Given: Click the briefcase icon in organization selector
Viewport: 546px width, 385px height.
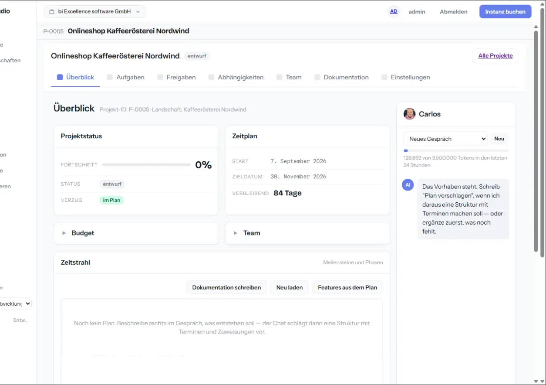Looking at the screenshot, I should pos(52,12).
